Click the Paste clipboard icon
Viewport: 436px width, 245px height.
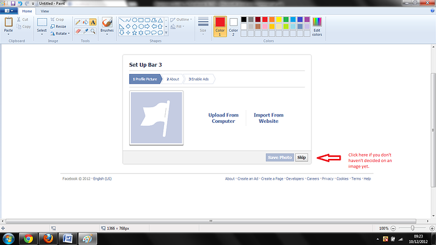tap(8, 22)
